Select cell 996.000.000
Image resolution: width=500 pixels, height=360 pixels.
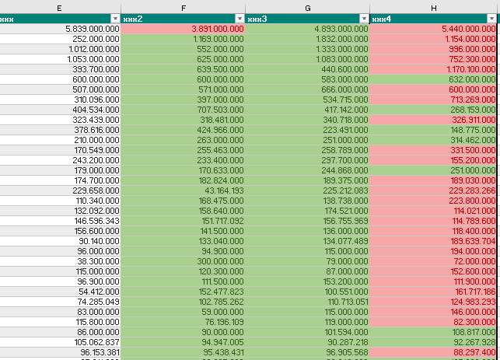tap(433, 49)
